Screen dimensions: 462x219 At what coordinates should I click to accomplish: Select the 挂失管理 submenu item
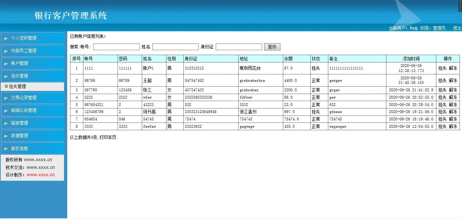tap(18, 86)
